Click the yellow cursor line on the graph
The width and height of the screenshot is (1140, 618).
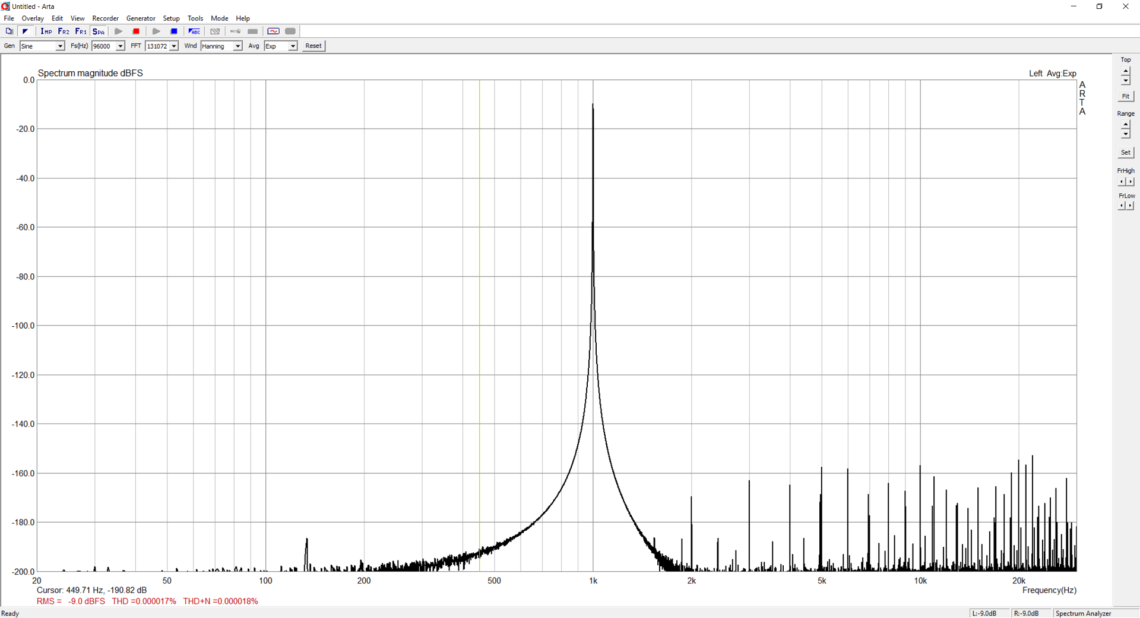pyautogui.click(x=480, y=325)
